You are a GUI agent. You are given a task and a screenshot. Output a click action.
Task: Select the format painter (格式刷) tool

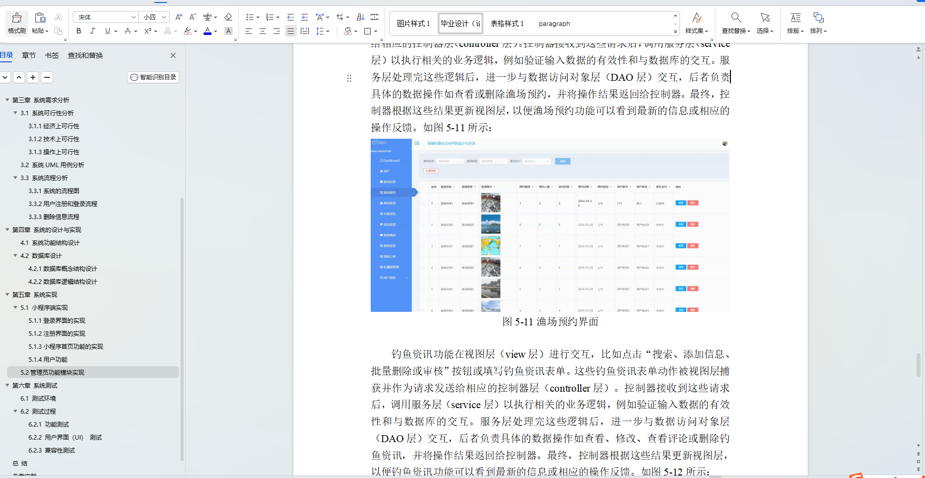[16, 23]
